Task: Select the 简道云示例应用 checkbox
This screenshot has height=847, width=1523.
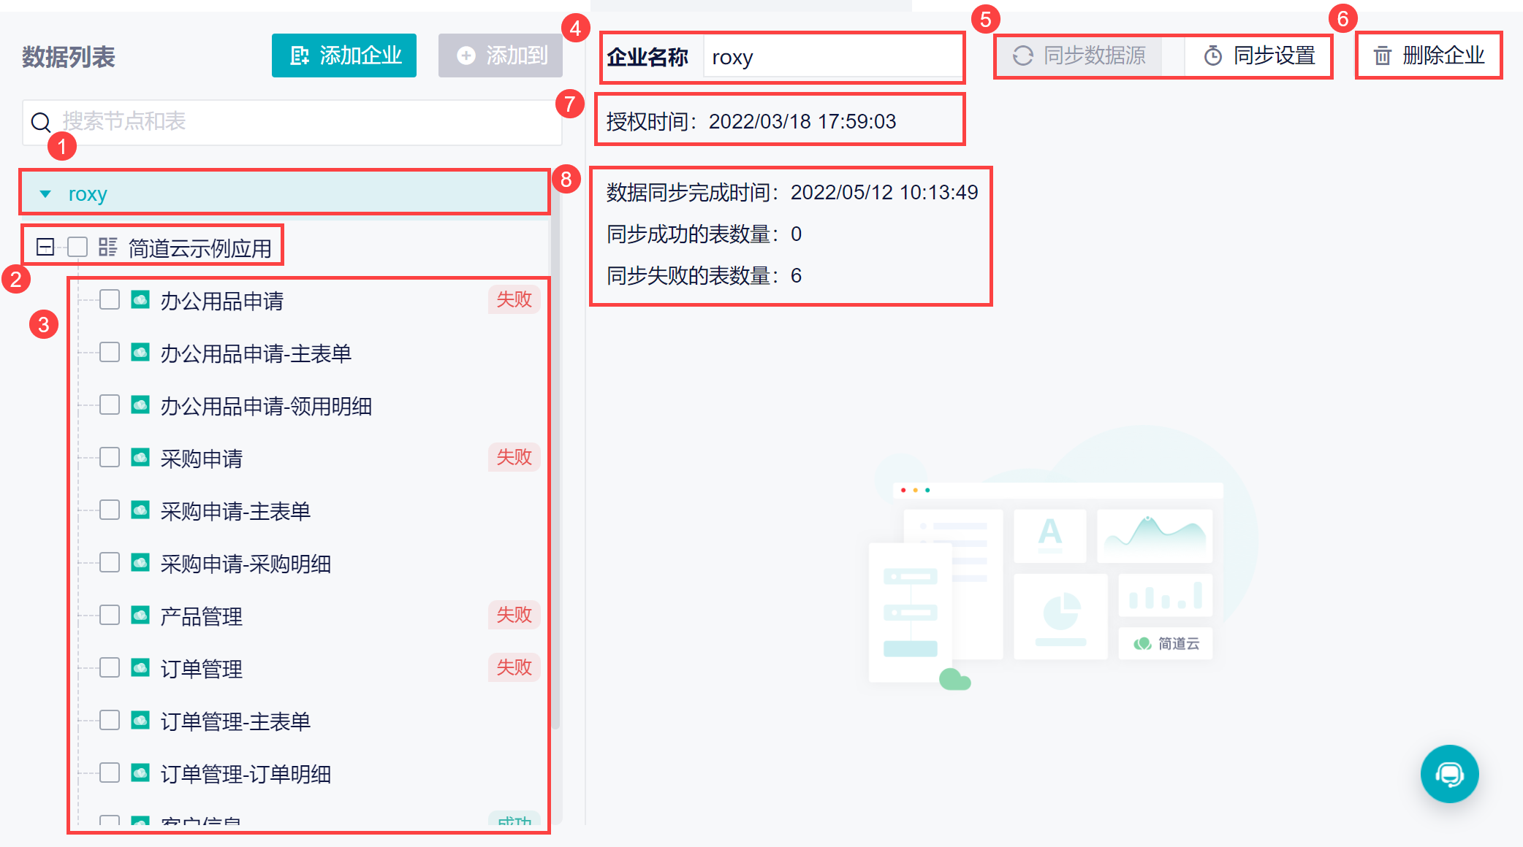Action: (77, 248)
